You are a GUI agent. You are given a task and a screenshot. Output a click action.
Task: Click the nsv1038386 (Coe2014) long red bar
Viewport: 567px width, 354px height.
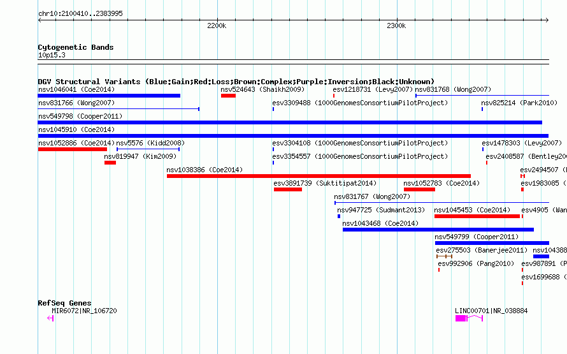click(319, 176)
